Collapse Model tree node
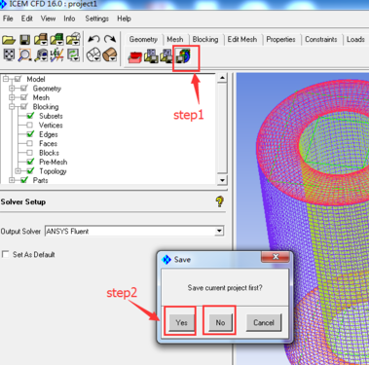369x365 pixels. click(x=6, y=79)
